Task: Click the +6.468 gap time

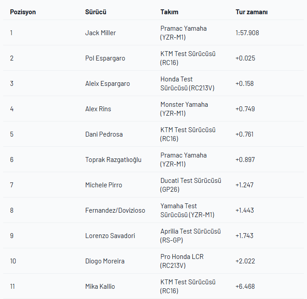Action: pyautogui.click(x=245, y=287)
